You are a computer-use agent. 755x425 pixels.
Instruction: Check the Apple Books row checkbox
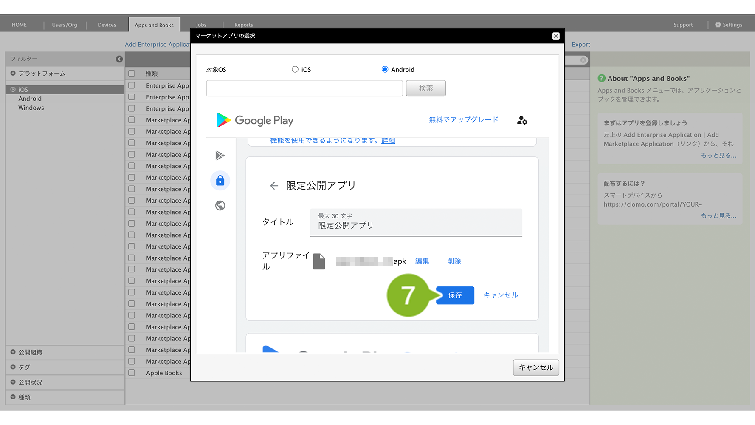tap(132, 373)
